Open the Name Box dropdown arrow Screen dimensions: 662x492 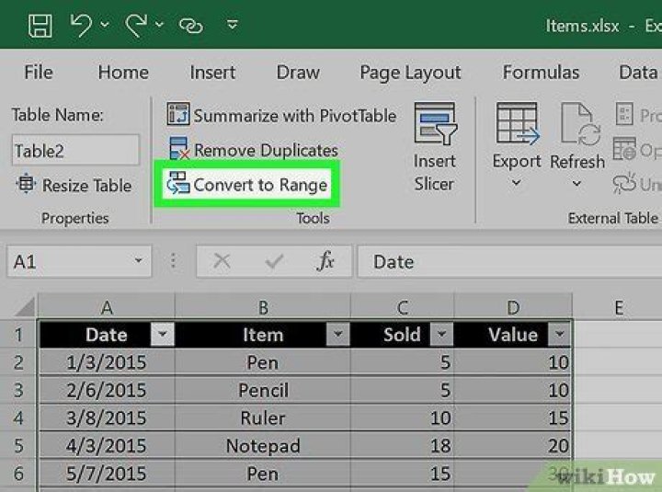138,260
